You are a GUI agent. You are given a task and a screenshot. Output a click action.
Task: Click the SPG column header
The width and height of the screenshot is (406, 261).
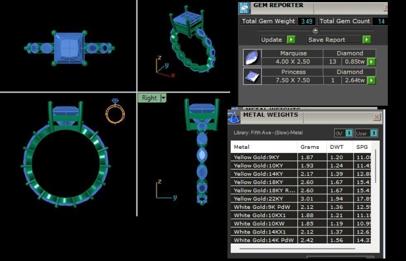point(362,147)
